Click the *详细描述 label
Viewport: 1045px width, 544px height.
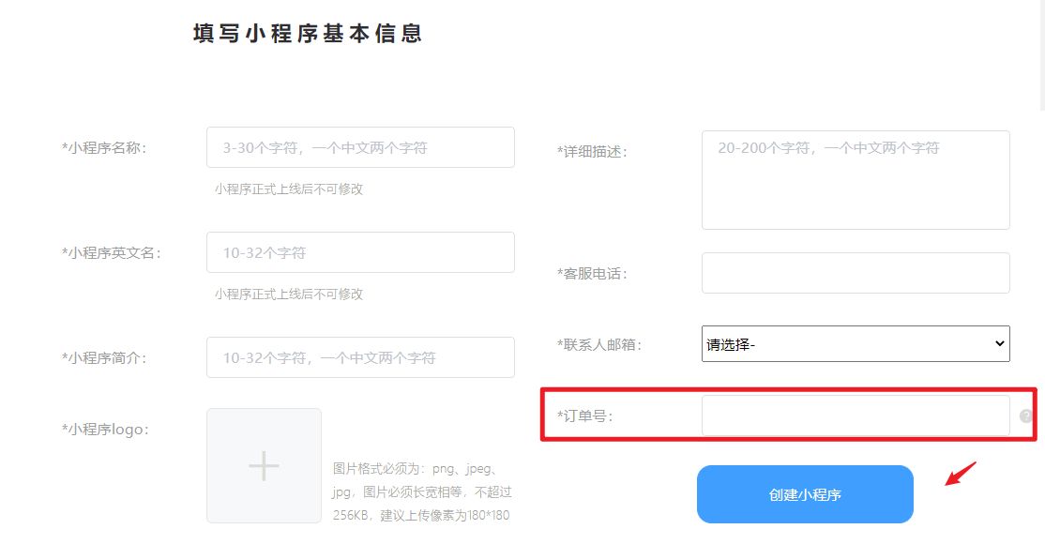click(593, 151)
